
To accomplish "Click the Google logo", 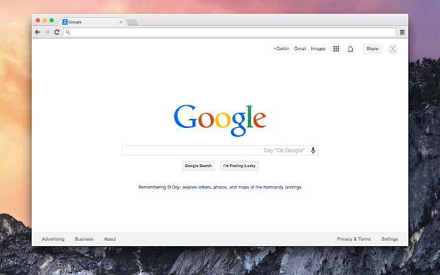I will (220, 121).
